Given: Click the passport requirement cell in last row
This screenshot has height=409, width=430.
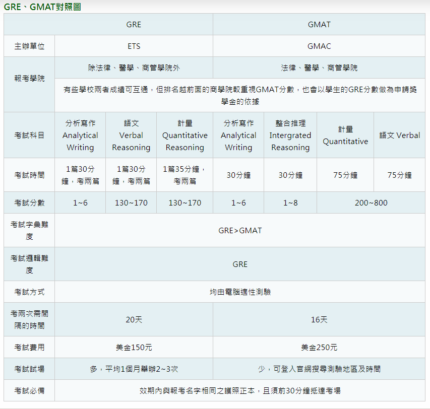Looking at the screenshot, I should click(x=240, y=390).
